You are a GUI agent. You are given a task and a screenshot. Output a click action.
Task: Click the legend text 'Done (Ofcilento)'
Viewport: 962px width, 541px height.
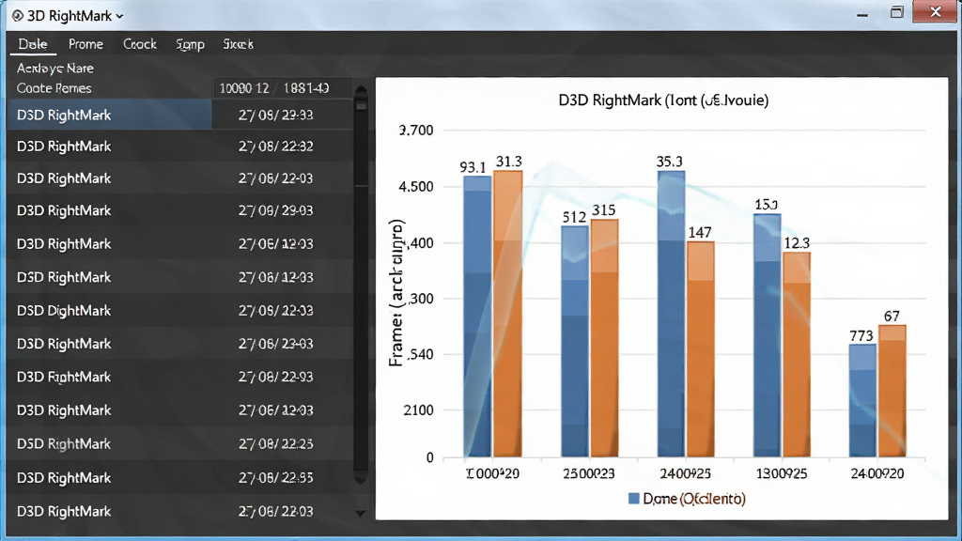coord(694,499)
